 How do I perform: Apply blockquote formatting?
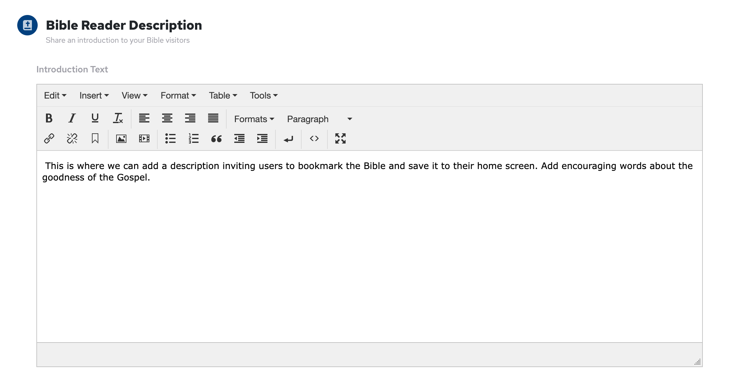(216, 139)
